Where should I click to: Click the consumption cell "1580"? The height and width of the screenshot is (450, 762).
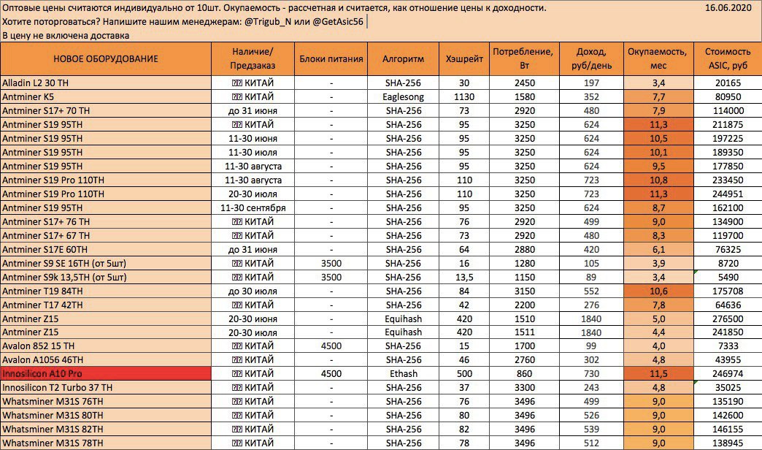pyautogui.click(x=524, y=97)
